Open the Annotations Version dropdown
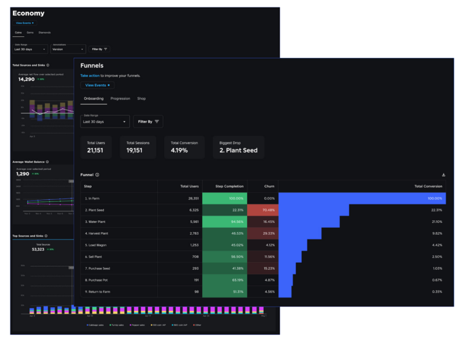Image resolution: width=466 pixels, height=346 pixels. pos(68,49)
